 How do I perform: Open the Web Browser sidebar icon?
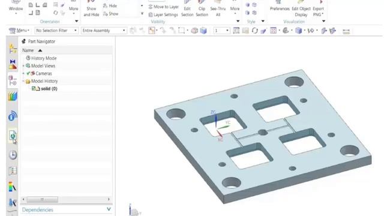(13, 136)
